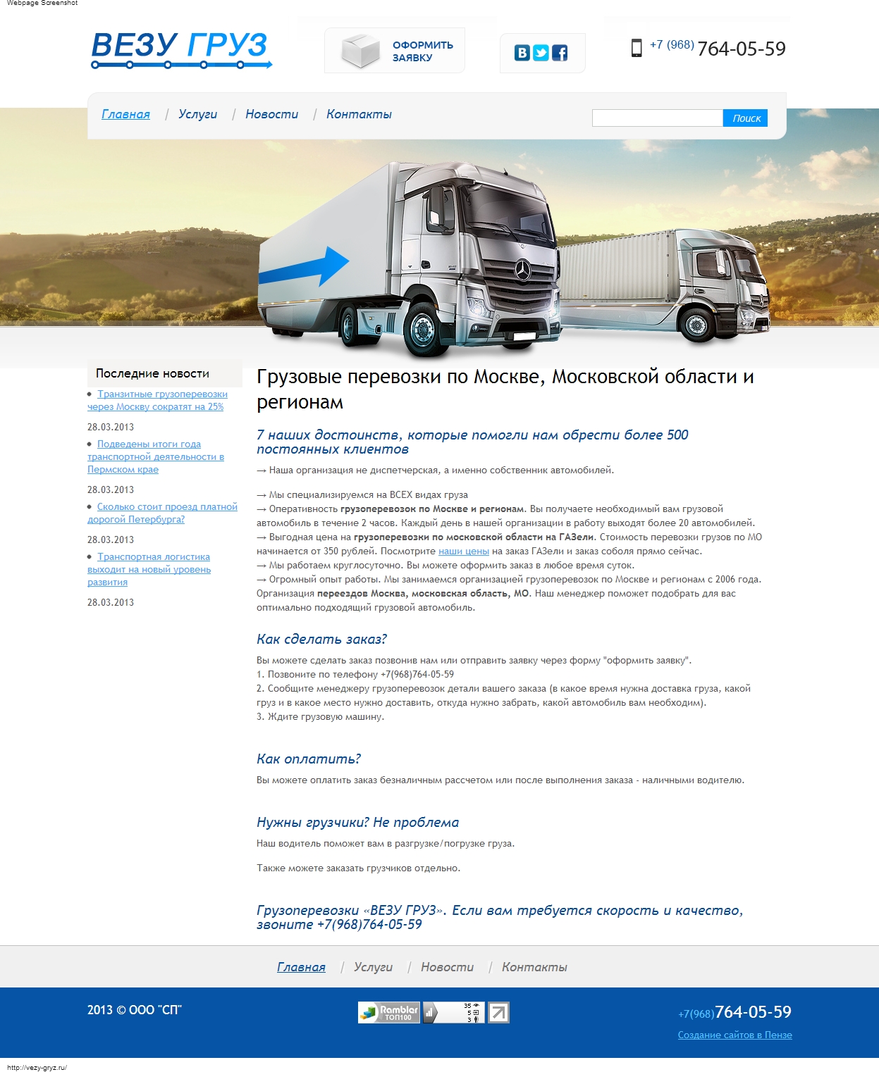Image resolution: width=879 pixels, height=1072 pixels.
Task: Click the cardboard box icon in header
Action: tap(360, 51)
